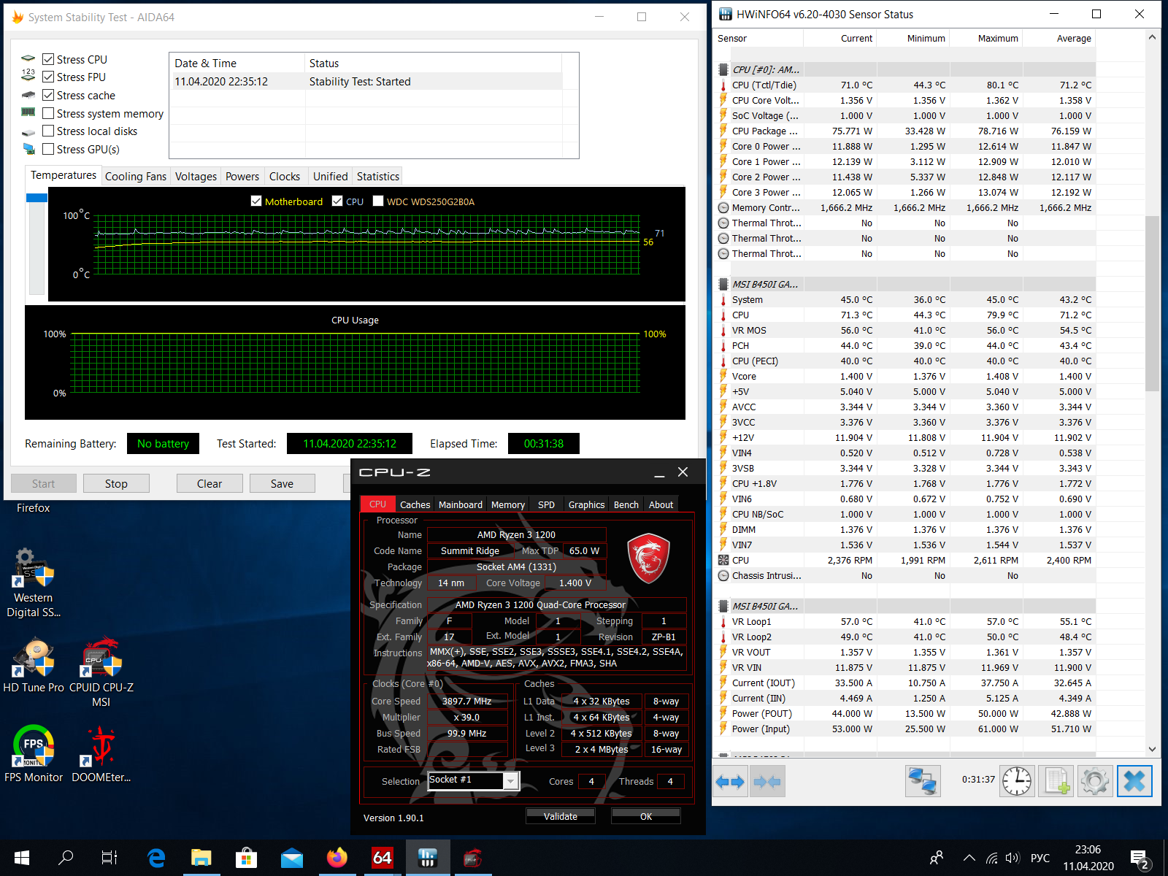Launch Microsoft Edge from taskbar
The image size is (1168, 876).
point(156,858)
